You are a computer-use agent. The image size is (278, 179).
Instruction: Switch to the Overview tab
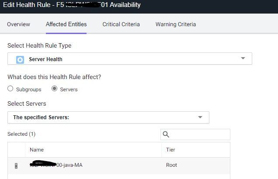tap(18, 24)
